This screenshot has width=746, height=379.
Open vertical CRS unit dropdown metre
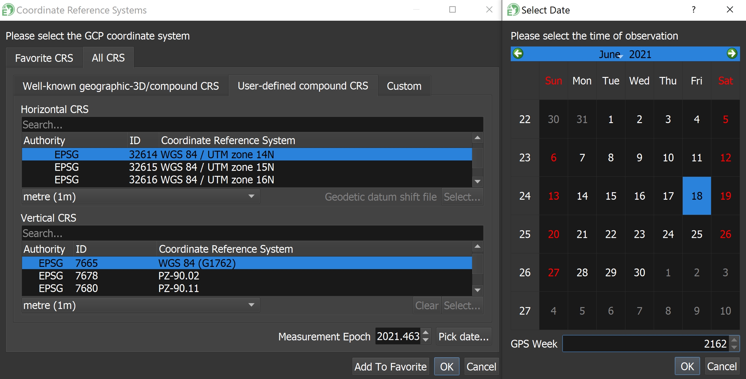[141, 305]
